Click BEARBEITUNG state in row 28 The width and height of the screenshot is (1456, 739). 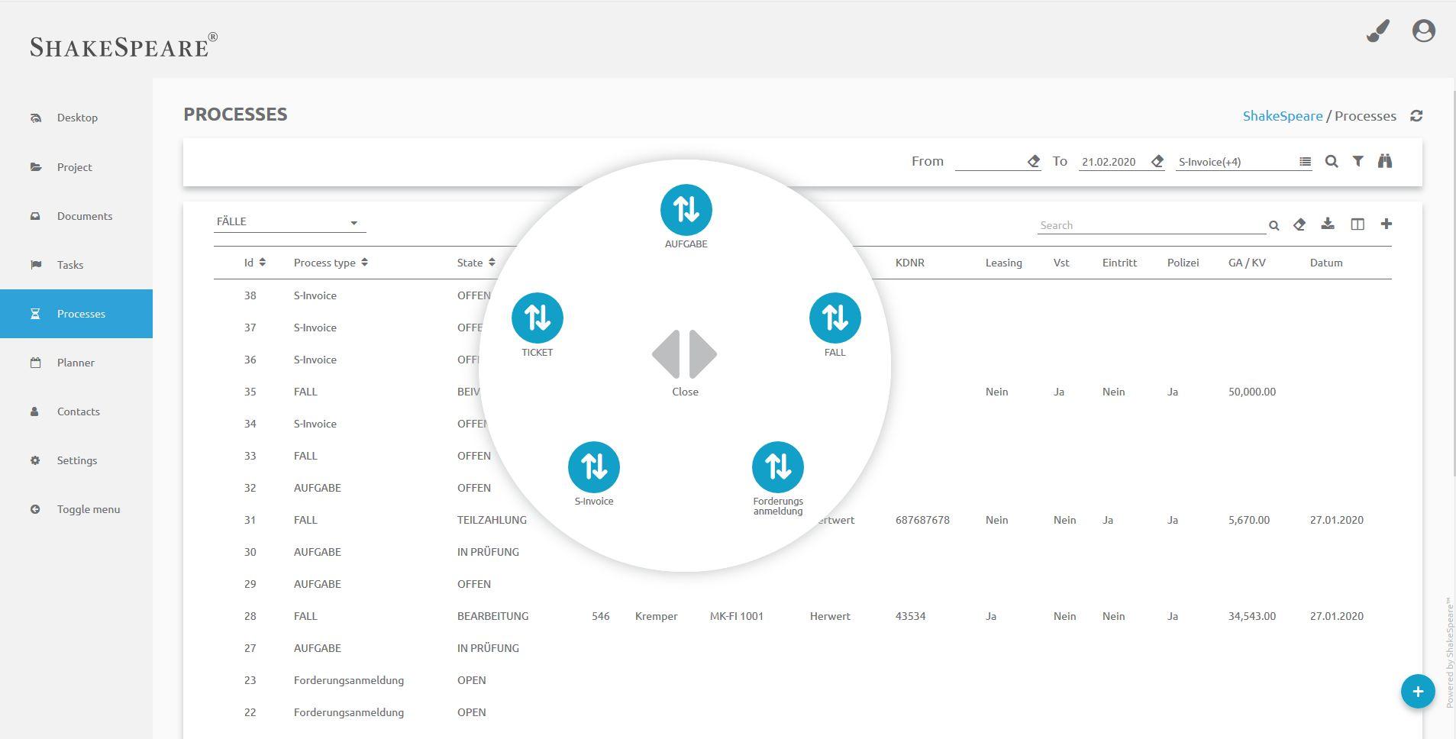(x=492, y=616)
